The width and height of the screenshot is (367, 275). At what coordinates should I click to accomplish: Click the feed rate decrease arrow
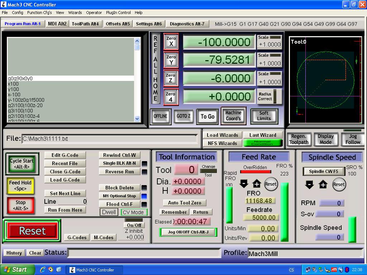pyautogui.click(x=244, y=184)
